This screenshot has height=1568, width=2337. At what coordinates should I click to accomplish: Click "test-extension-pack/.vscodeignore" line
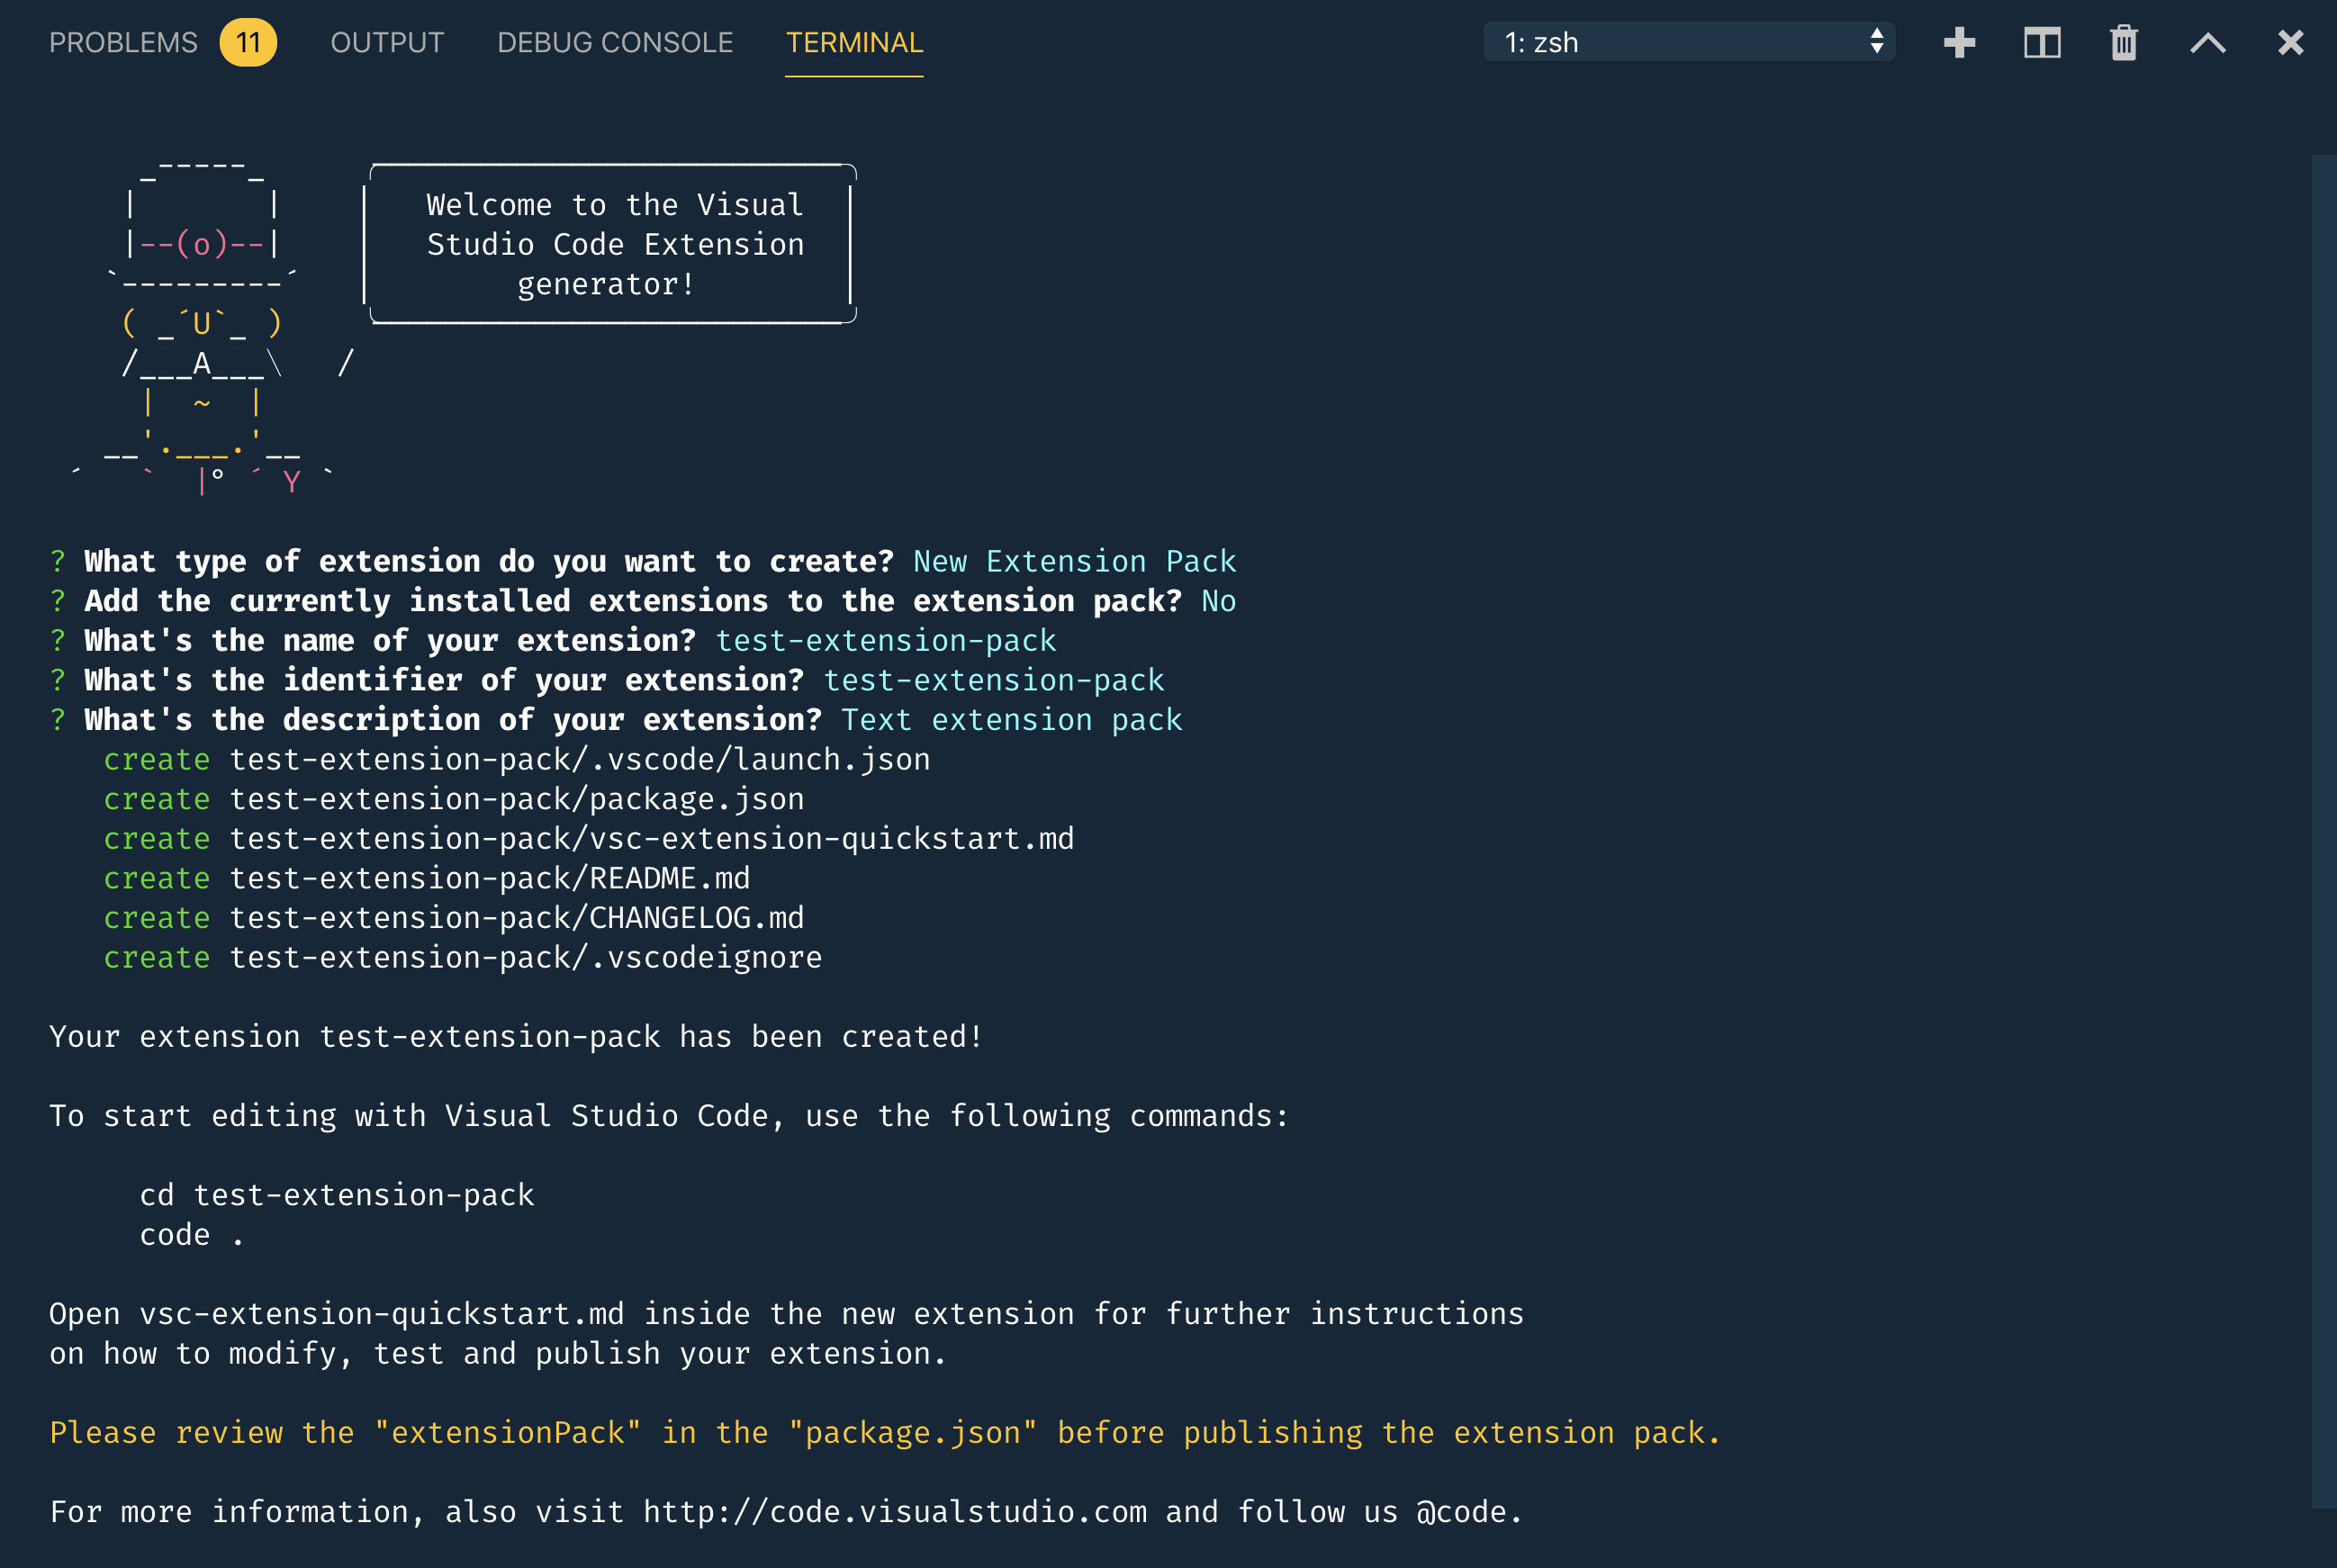526,957
